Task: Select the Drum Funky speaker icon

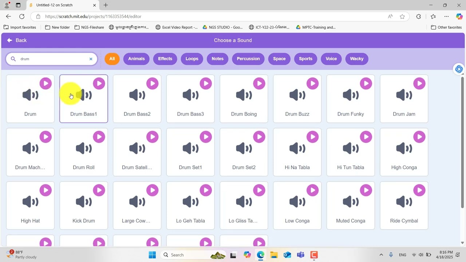Action: click(x=351, y=95)
